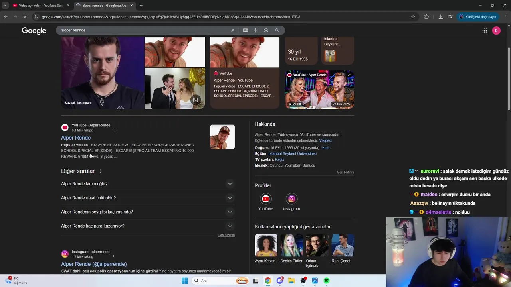Open the '30 yıl 16 Eki 1995' age card
The width and height of the screenshot is (511, 287).
click(x=301, y=51)
